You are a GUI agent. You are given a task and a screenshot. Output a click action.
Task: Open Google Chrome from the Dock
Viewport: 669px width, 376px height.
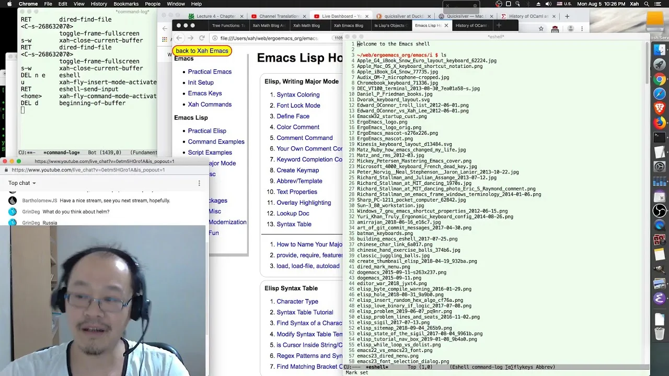click(660, 80)
